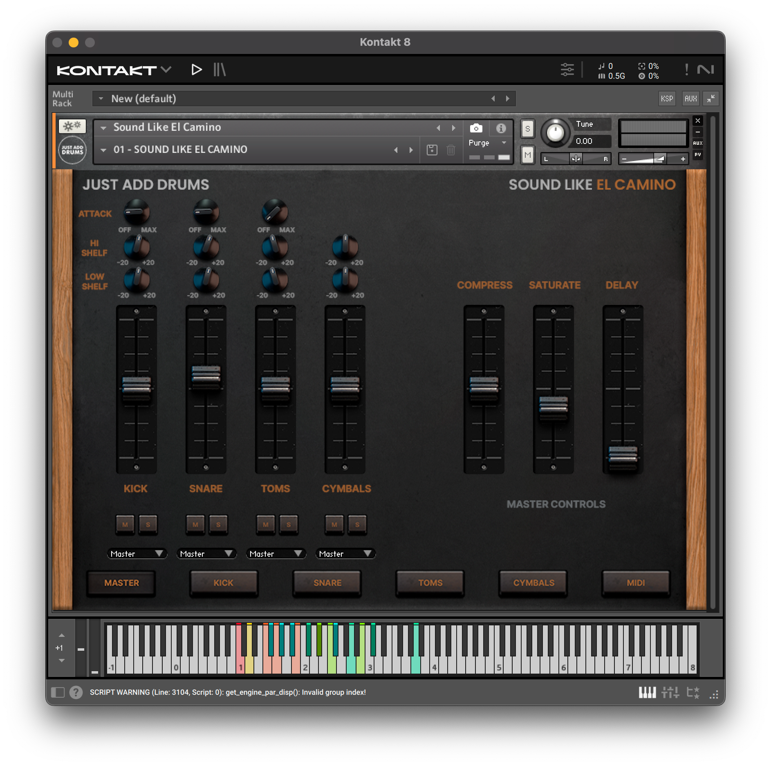Viewport: 771px width, 766px height.
Task: Mute the Cymbals channel
Action: (x=334, y=524)
